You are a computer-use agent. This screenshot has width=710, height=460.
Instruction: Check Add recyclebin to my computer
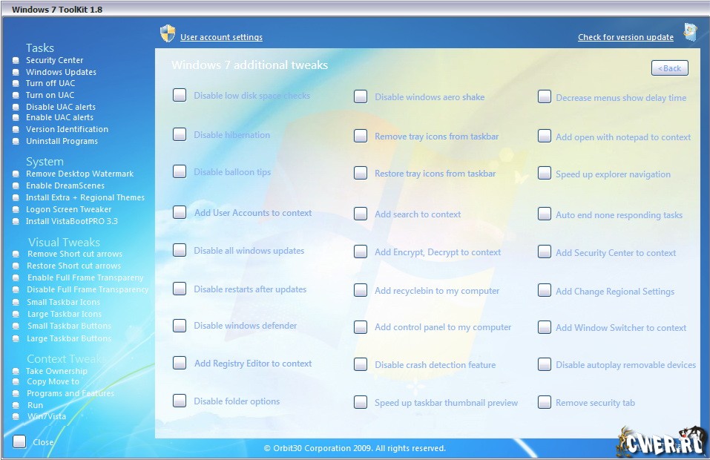pos(361,291)
